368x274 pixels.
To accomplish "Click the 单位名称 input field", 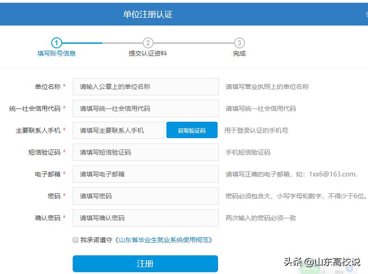I will [145, 86].
